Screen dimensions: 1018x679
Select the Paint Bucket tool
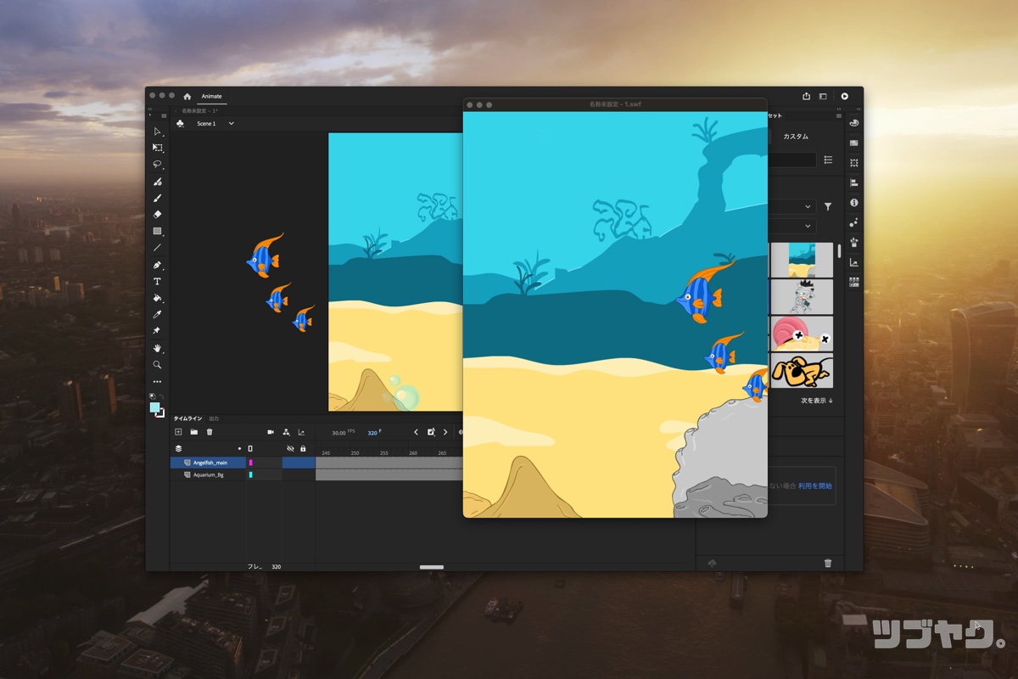(157, 298)
